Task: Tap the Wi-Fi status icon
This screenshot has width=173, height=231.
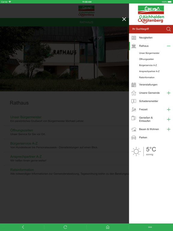Action: click(10, 2)
